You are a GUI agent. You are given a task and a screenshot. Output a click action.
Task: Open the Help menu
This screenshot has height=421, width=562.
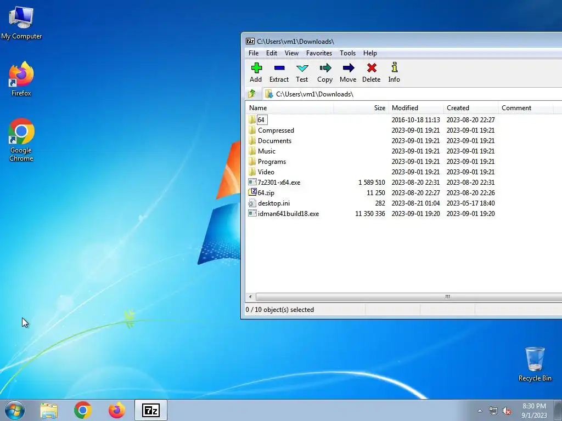(370, 53)
